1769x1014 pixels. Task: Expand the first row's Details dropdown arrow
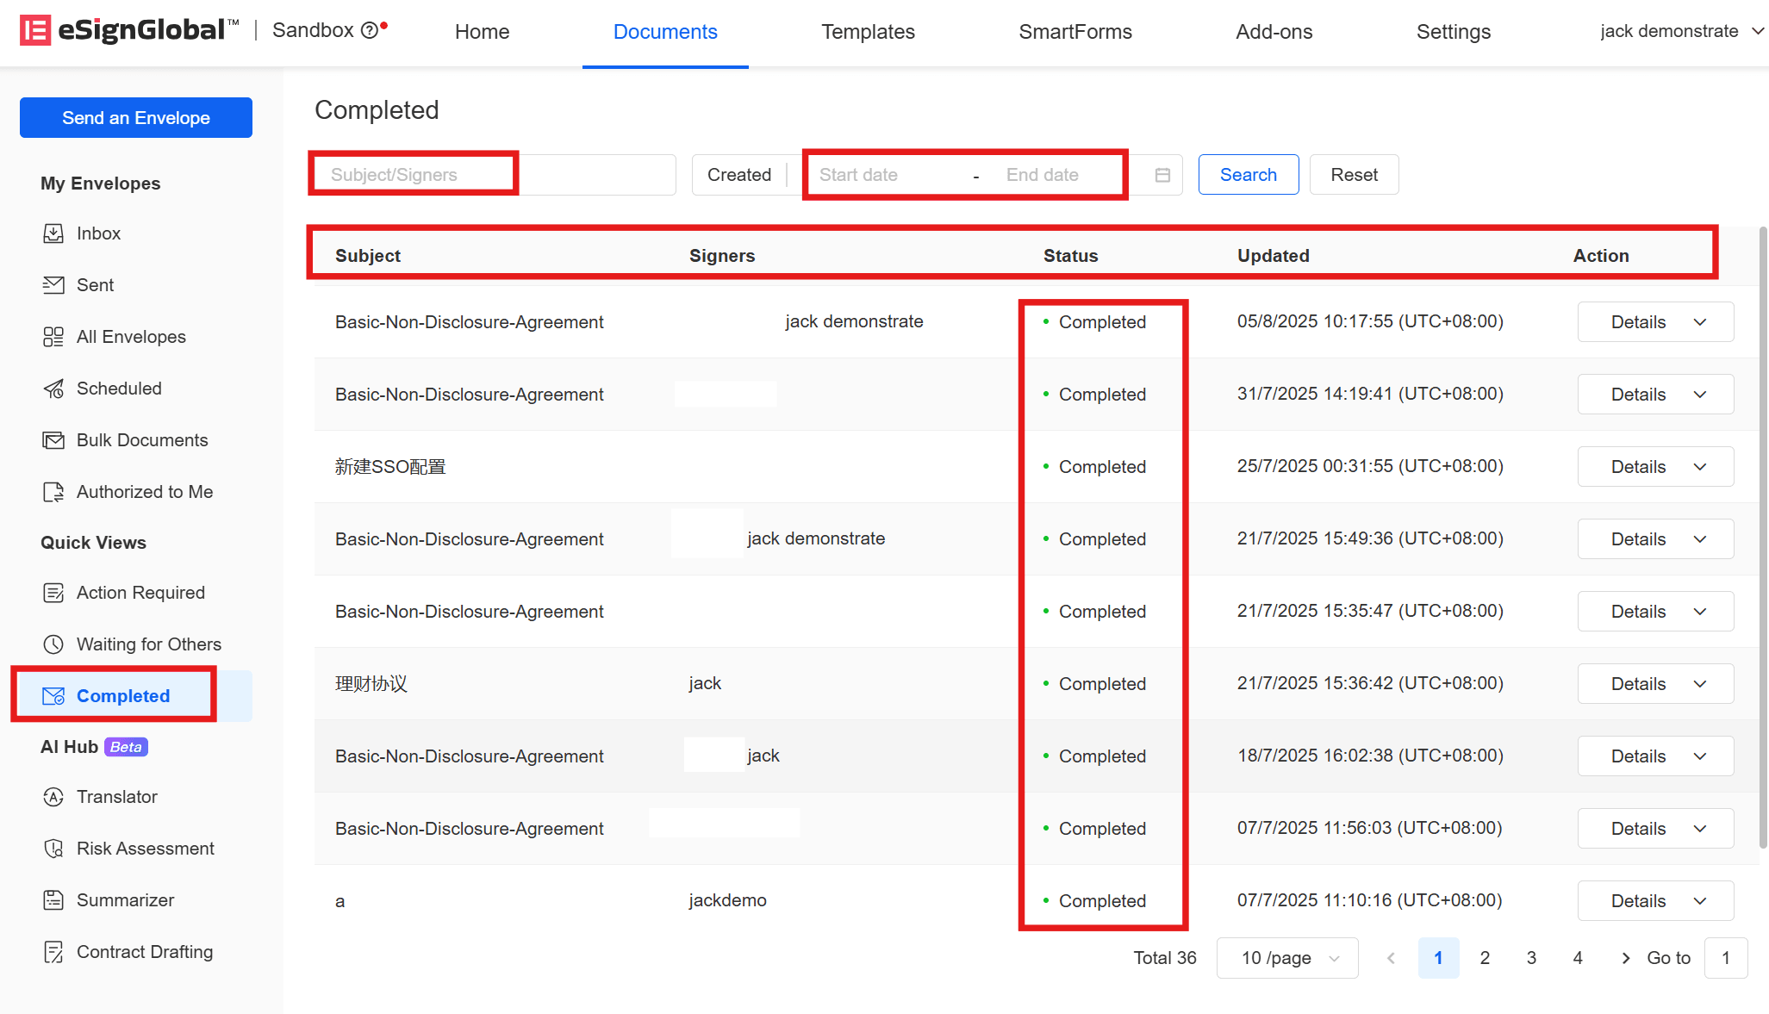coord(1700,322)
